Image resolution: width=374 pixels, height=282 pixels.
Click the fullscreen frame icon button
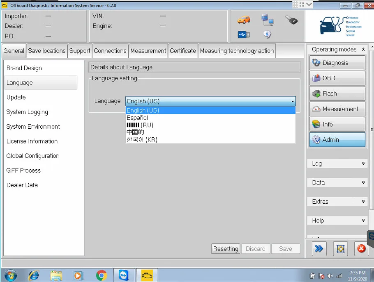click(340, 249)
